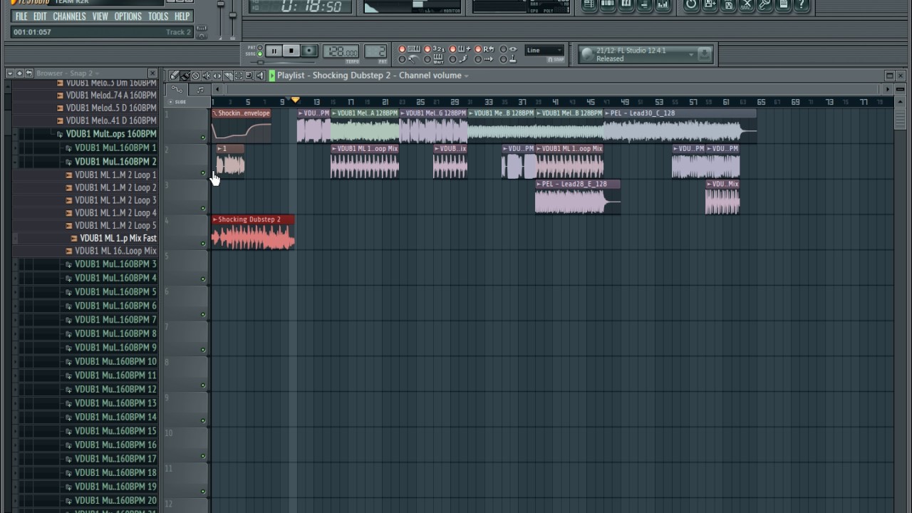Switch Playlist to pattern clip focus tab
This screenshot has height=513, width=912.
point(200,89)
